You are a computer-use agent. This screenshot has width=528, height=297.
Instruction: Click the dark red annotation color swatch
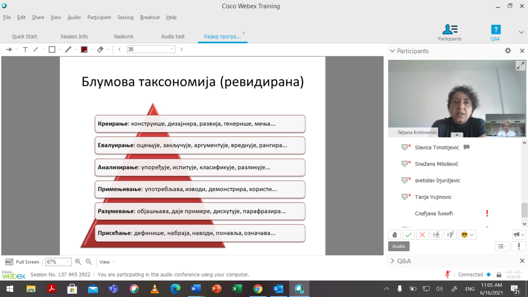point(84,50)
